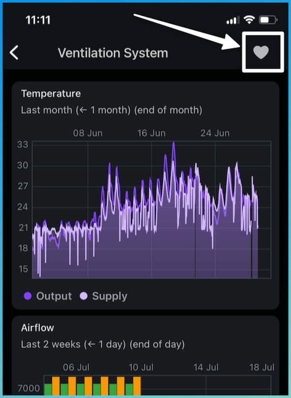291x398 pixels.
Task: Tap the 27 temperature axis value
Action: [x=23, y=186]
